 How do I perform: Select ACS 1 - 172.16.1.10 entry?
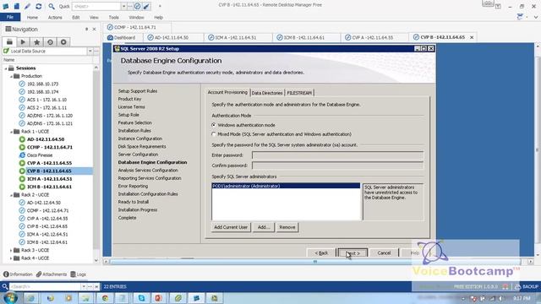47,100
